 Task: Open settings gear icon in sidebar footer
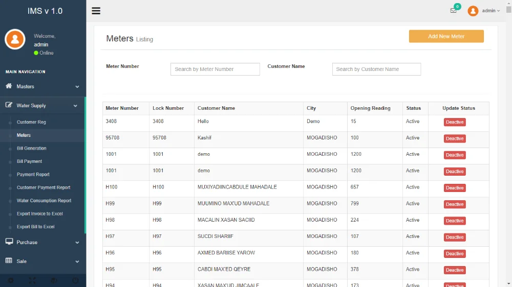pos(11,280)
